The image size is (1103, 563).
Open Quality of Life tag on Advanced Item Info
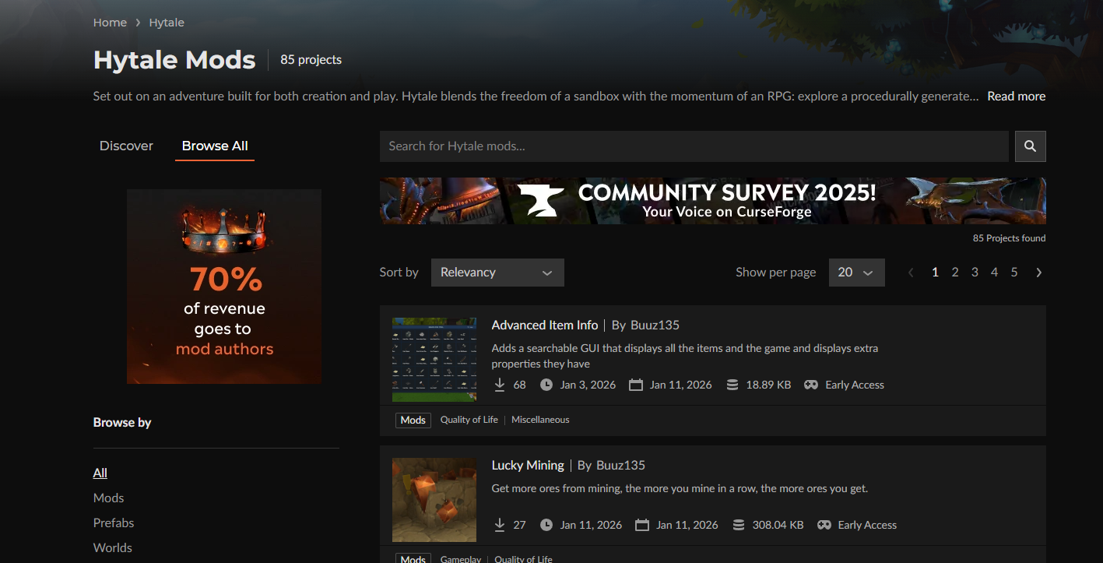(x=469, y=420)
